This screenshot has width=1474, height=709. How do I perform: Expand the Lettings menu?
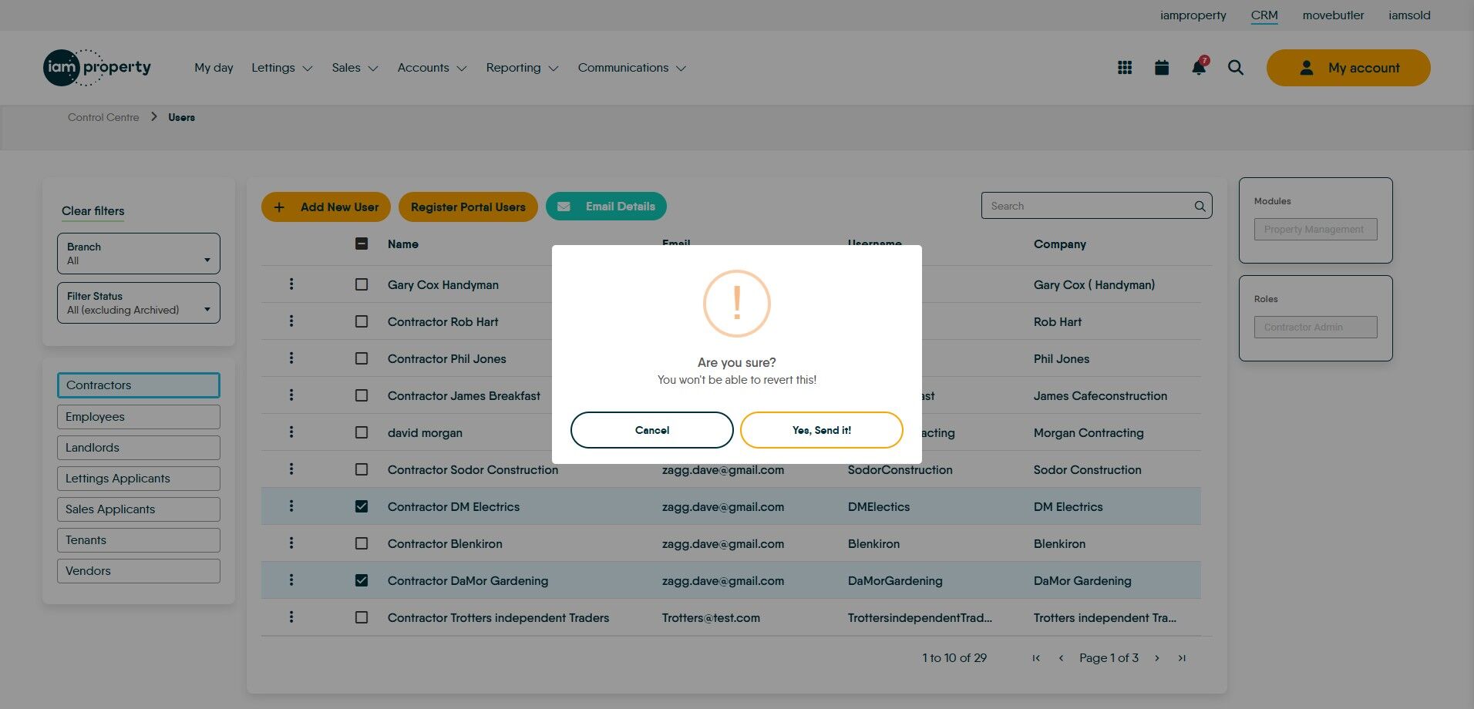point(282,68)
